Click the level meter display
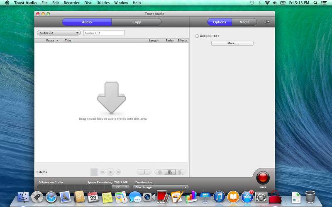332x207 pixels. [x=94, y=172]
